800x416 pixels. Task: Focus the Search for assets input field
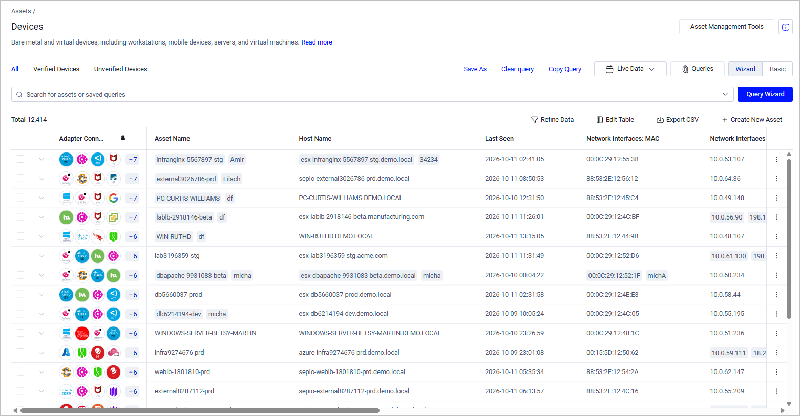pos(371,94)
